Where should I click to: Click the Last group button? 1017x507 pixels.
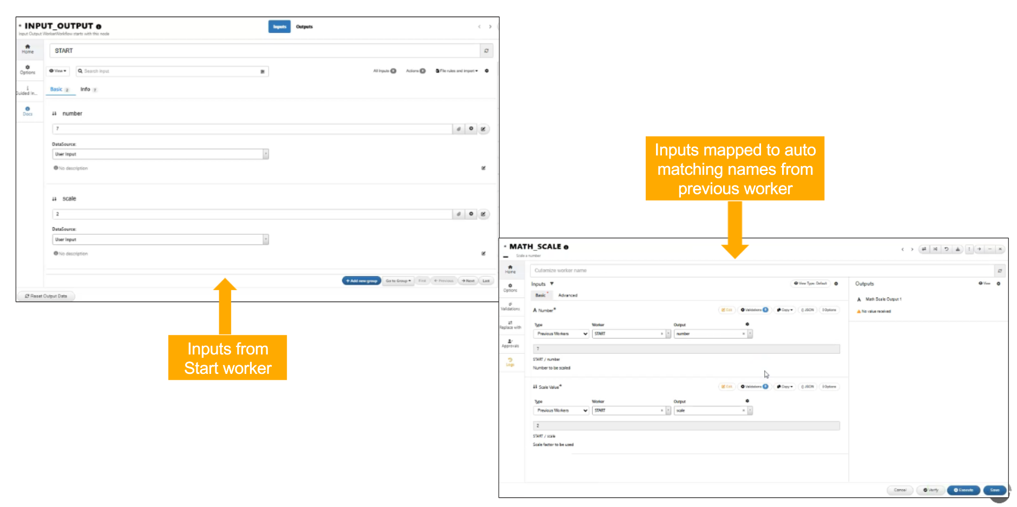(486, 281)
